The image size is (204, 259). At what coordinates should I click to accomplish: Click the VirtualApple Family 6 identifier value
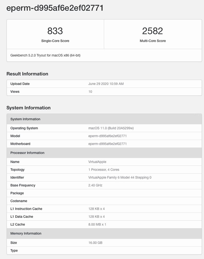tap(120, 178)
